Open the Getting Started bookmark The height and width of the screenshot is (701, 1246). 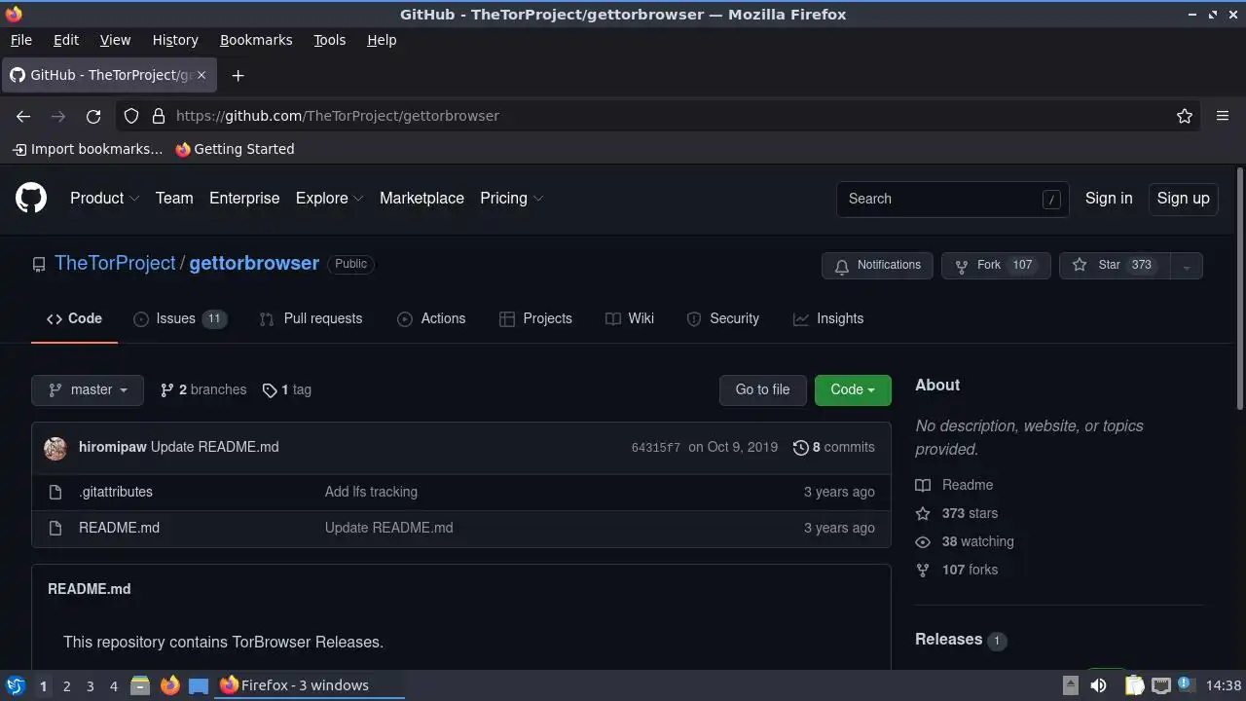(x=235, y=149)
